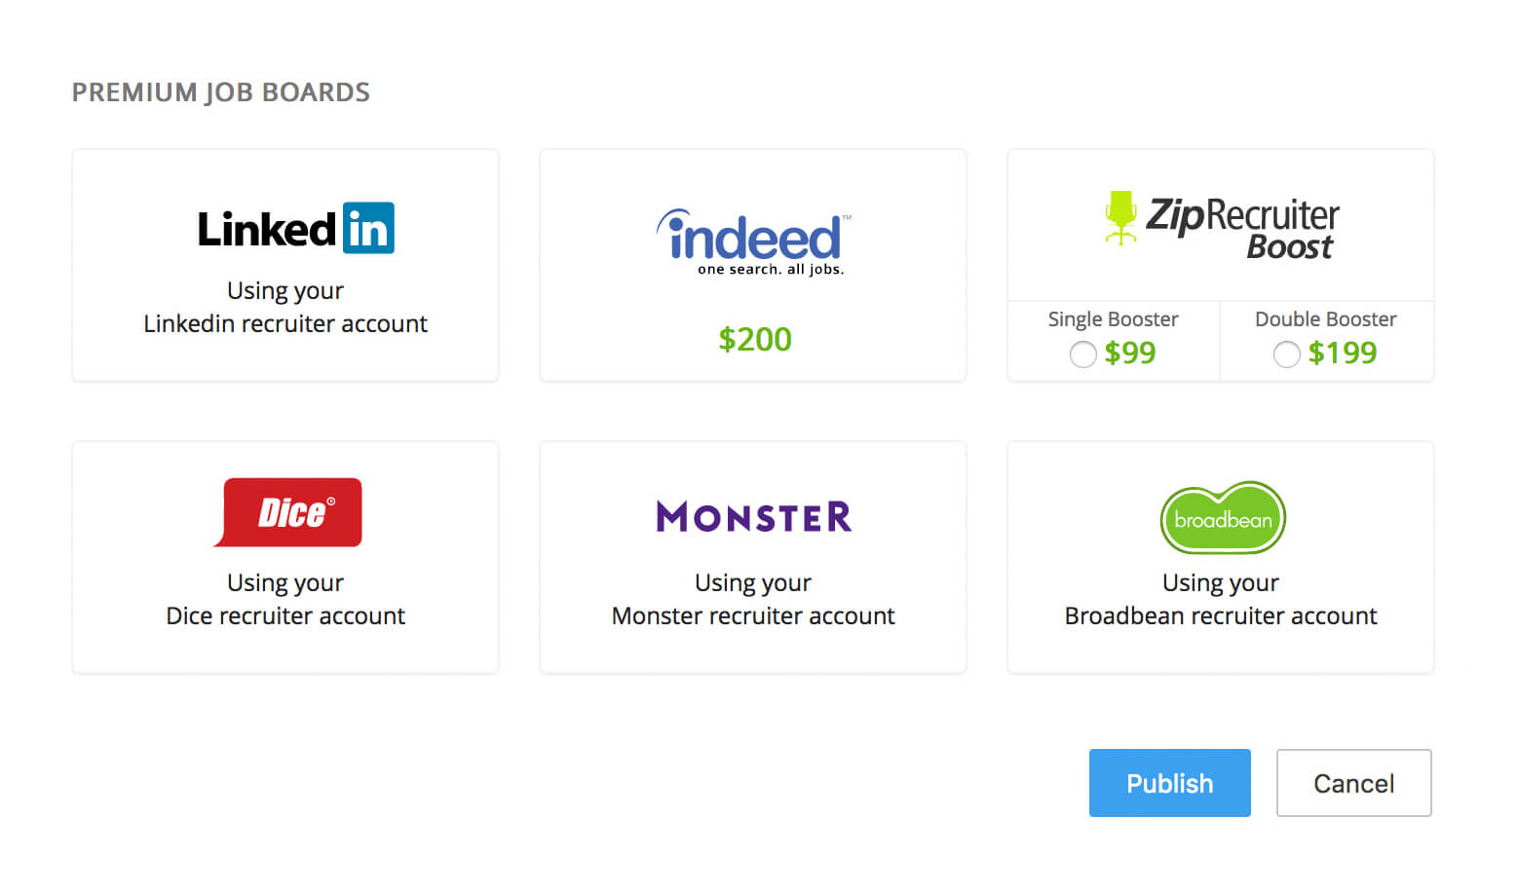
Task: Click the red Dice logo
Action: pyautogui.click(x=288, y=512)
